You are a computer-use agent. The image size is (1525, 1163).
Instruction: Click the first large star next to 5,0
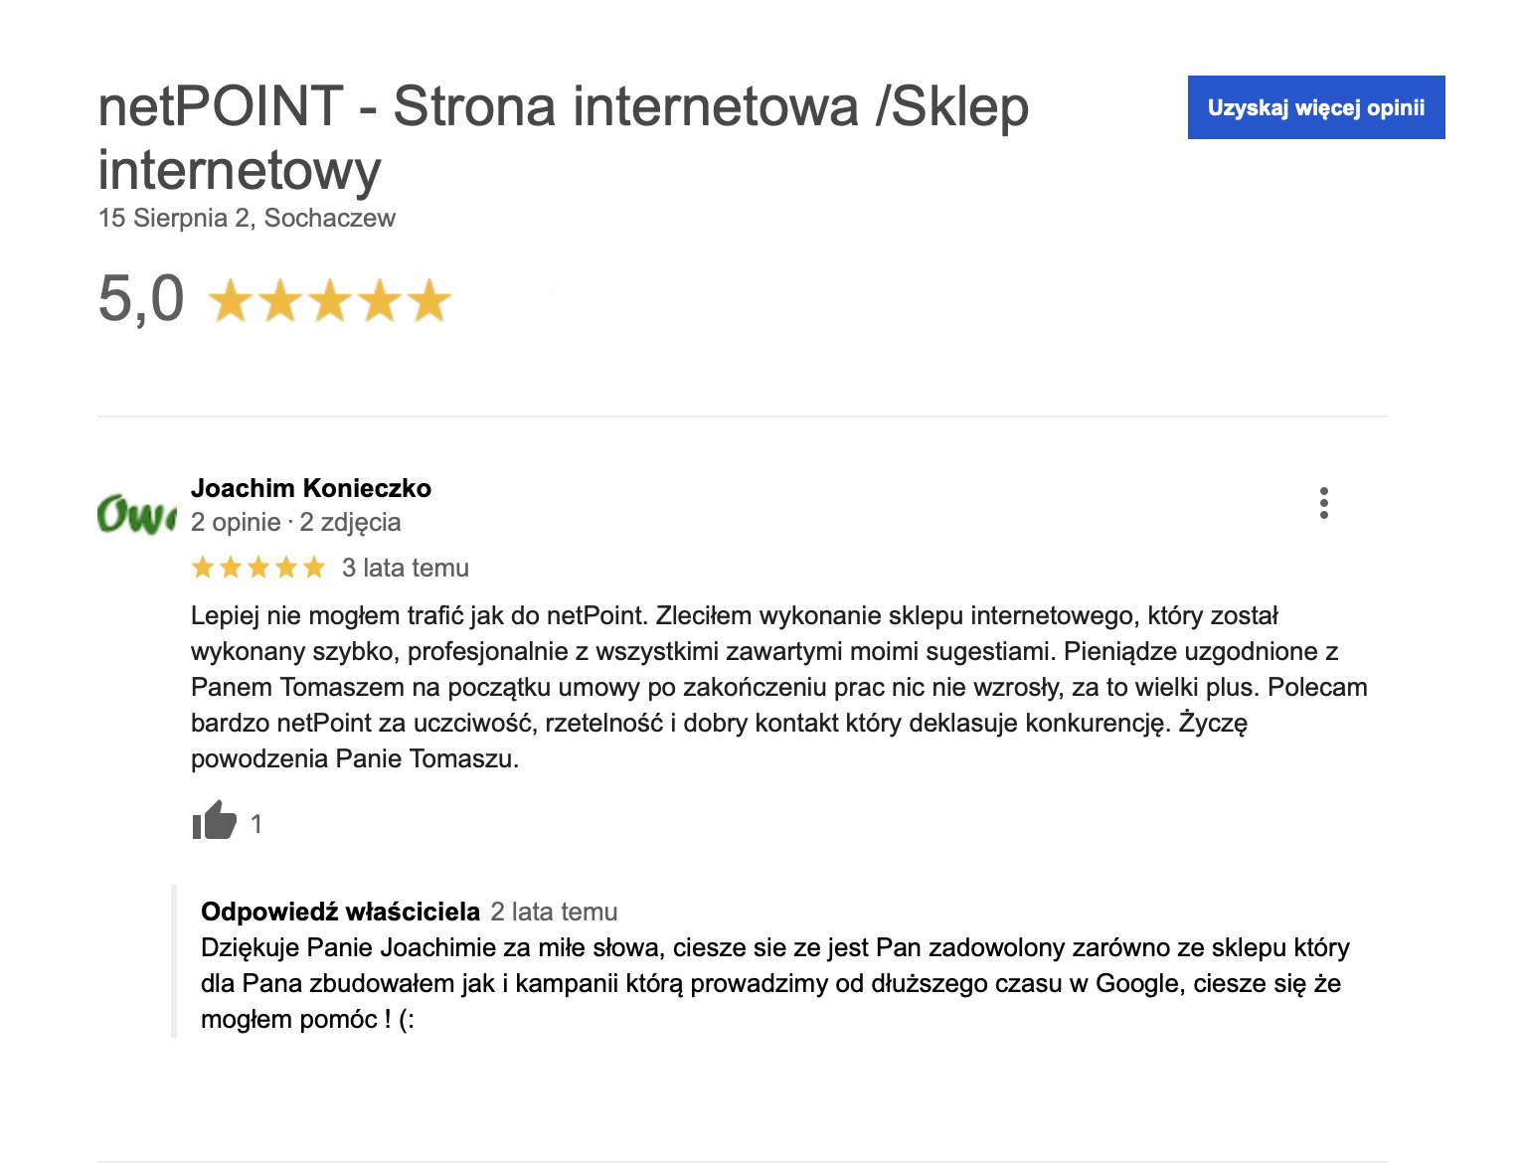pos(231,300)
